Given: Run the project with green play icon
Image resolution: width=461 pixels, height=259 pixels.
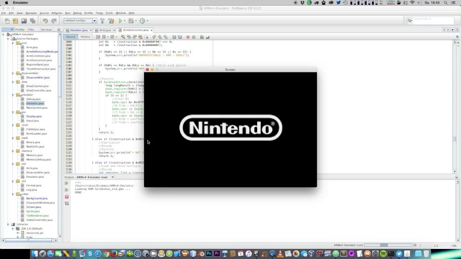Looking at the screenshot, I should coord(120,21).
